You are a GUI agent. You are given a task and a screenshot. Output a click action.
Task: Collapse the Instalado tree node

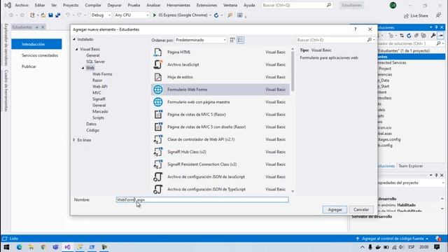[74, 39]
